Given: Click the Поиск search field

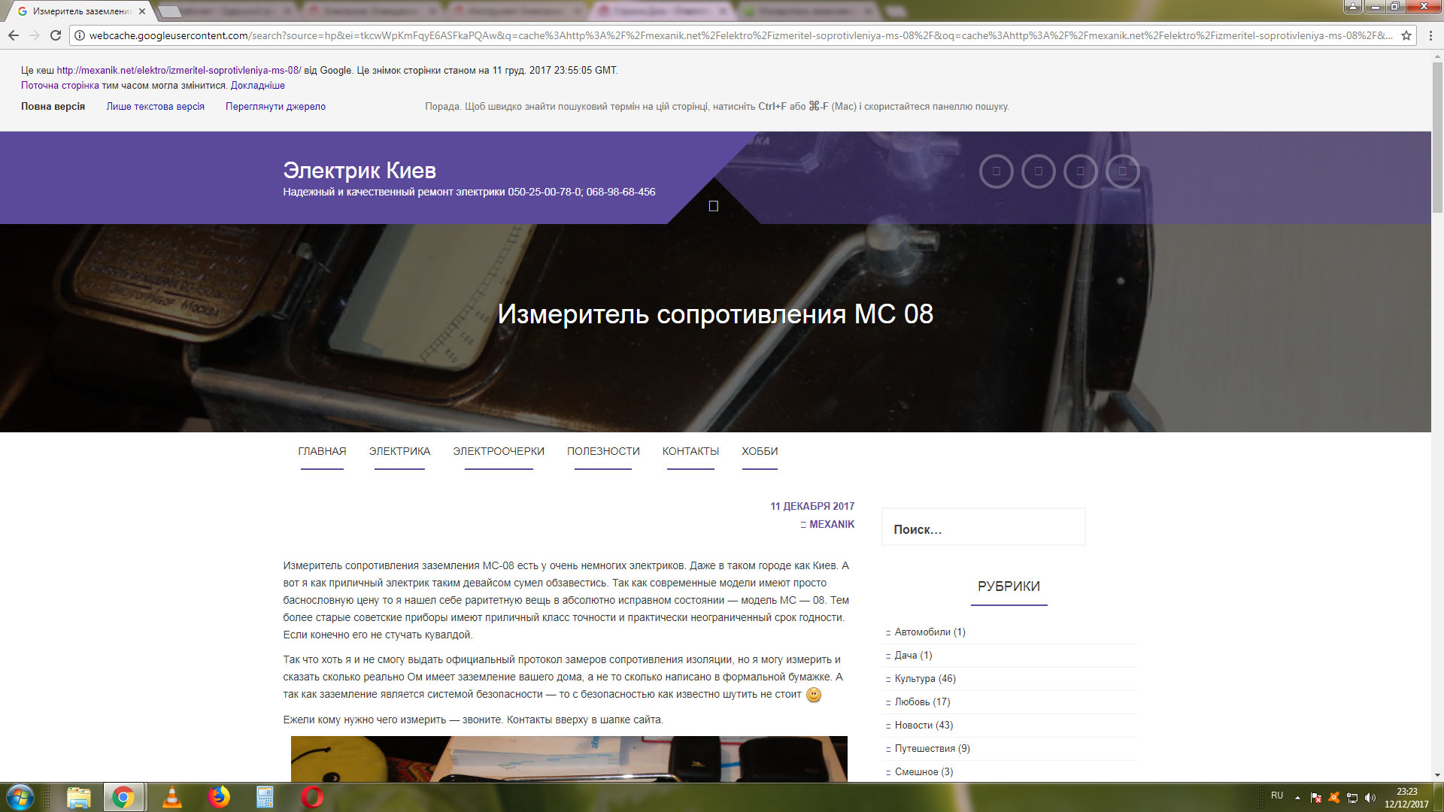Looking at the screenshot, I should 983,529.
